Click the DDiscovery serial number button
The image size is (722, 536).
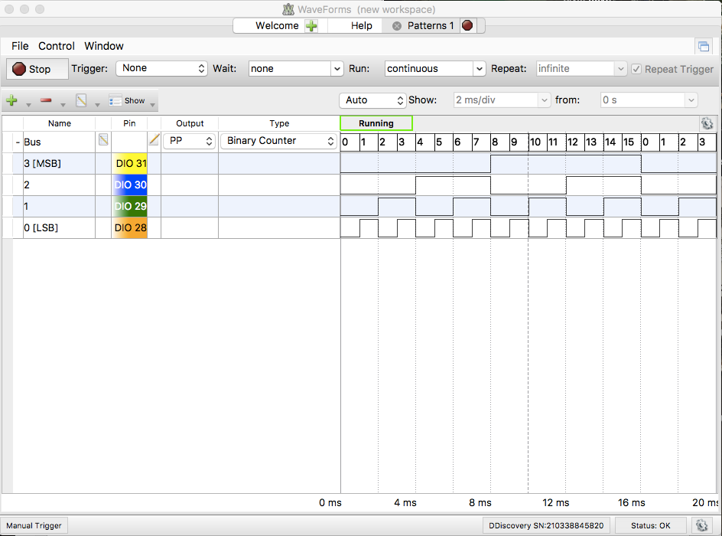click(546, 525)
